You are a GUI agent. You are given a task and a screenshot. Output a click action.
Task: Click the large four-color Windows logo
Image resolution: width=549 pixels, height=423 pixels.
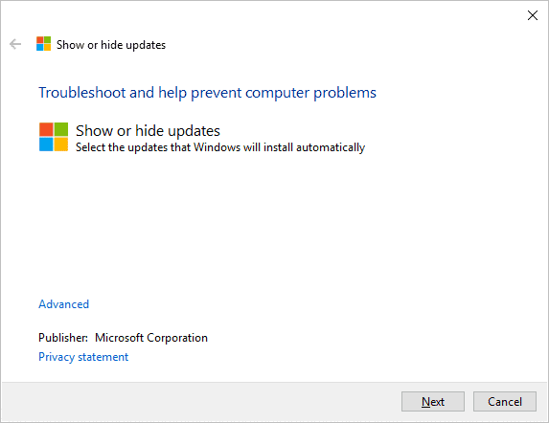tap(54, 137)
